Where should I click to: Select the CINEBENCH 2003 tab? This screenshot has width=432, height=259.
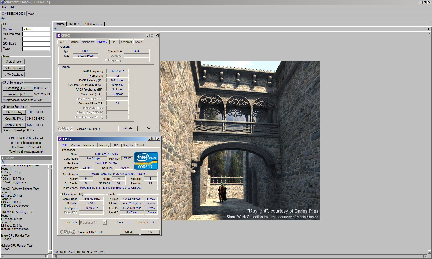click(13, 14)
